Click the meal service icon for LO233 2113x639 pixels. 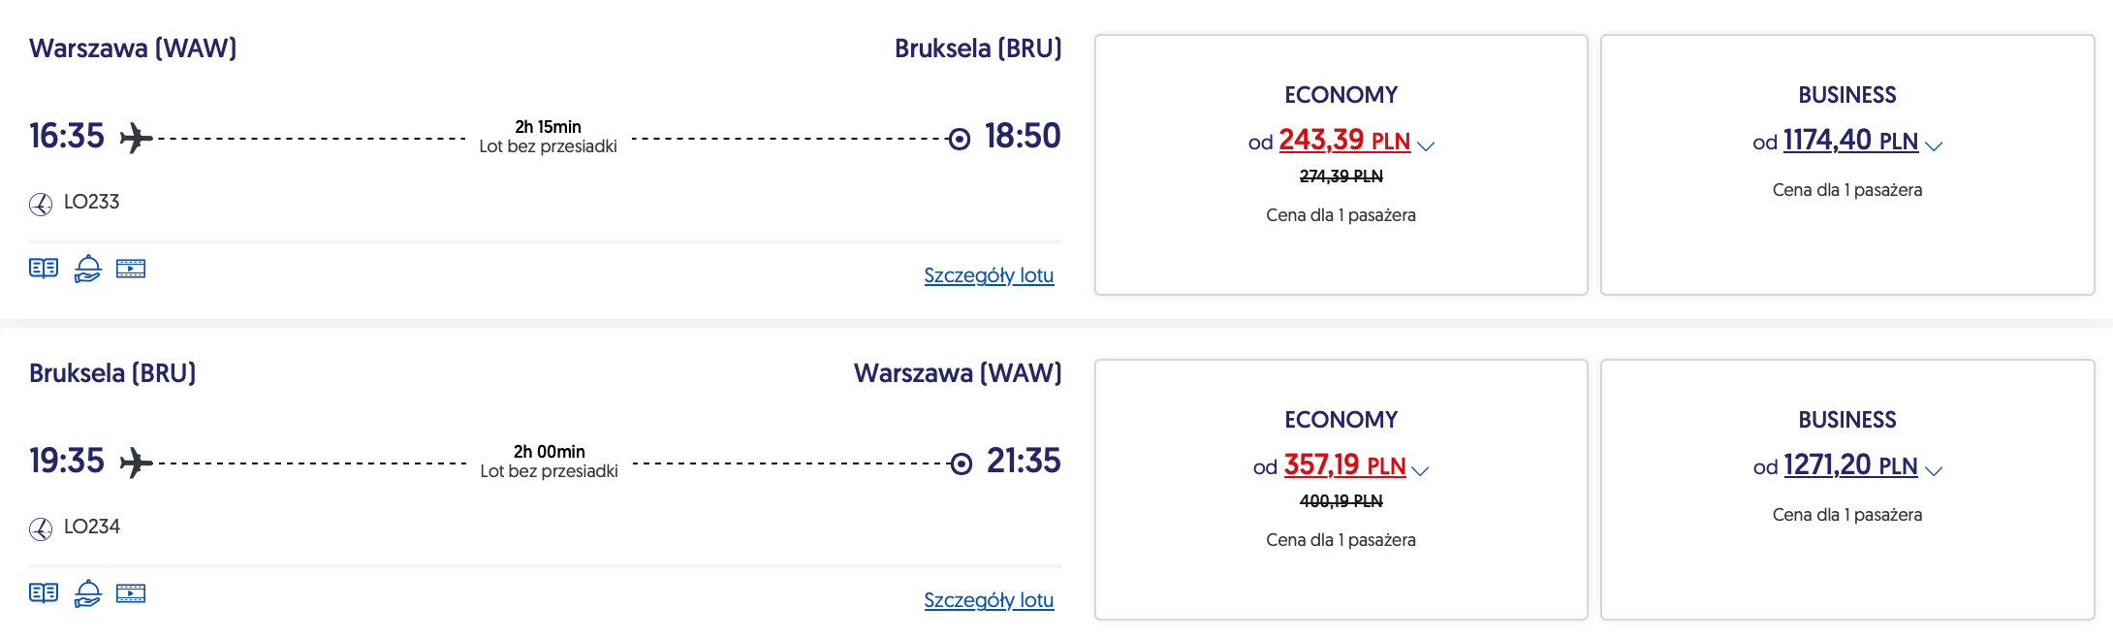tap(87, 269)
